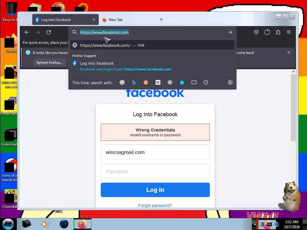The image size is (307, 230).
Task: Open the Firefox account icon in toolbar
Action: pos(267,32)
